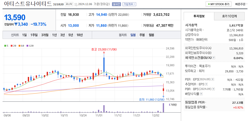Select the 5년 line chart period

tap(71, 35)
